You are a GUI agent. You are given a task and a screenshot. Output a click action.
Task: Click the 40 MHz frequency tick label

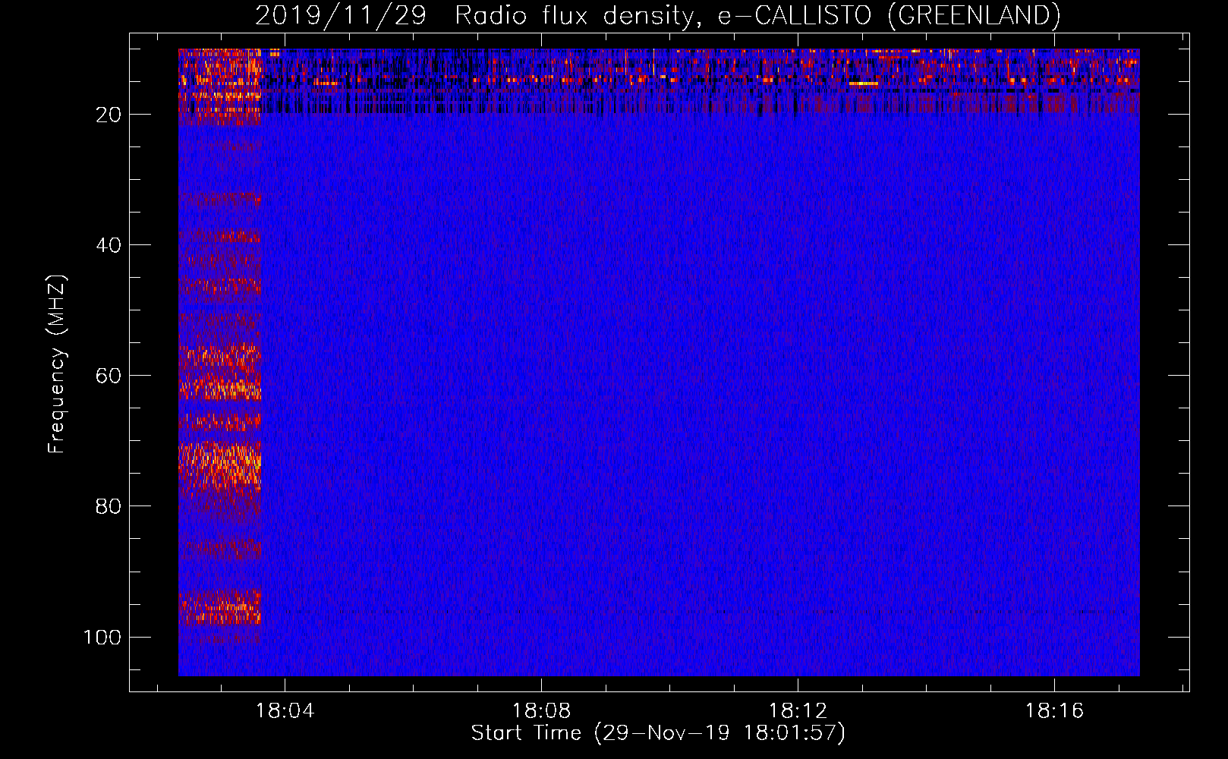coord(108,245)
